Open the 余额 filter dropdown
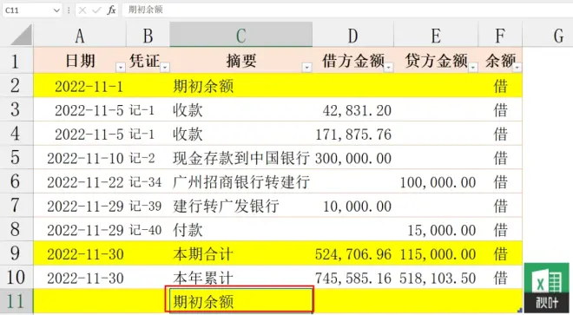The height and width of the screenshot is (315, 573). [517, 67]
